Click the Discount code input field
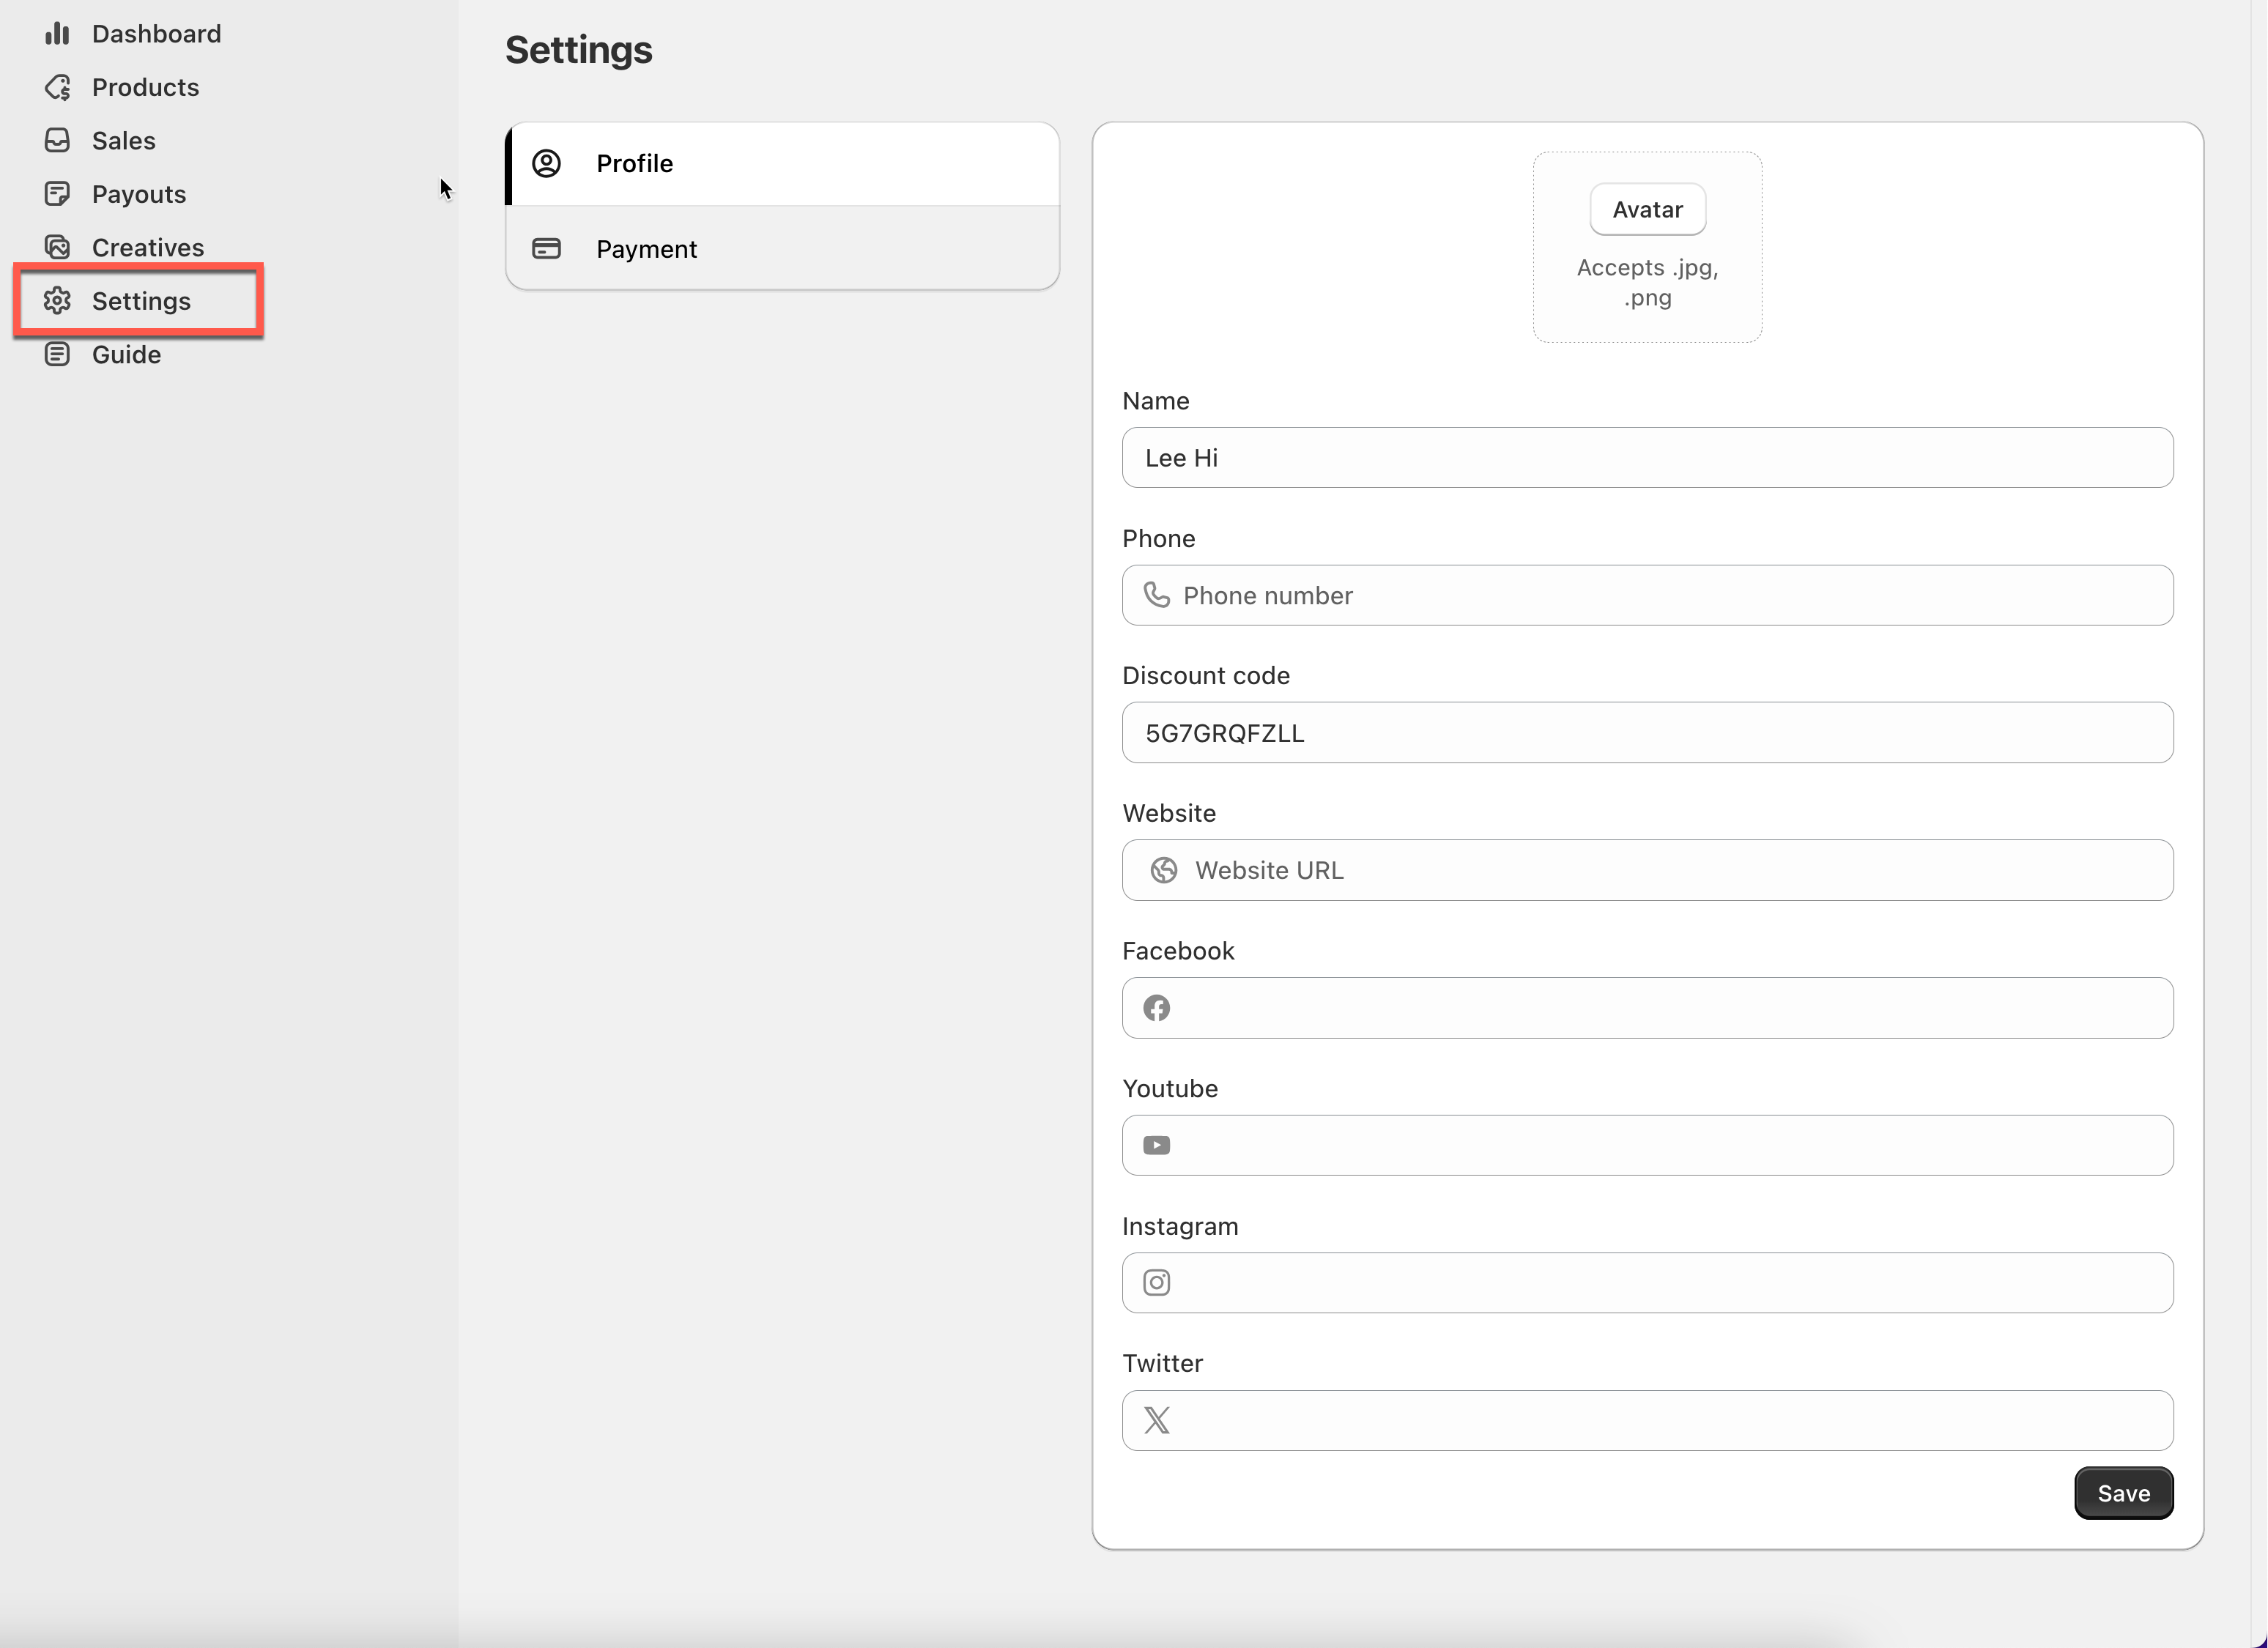Image resolution: width=2268 pixels, height=1648 pixels. [1647, 733]
